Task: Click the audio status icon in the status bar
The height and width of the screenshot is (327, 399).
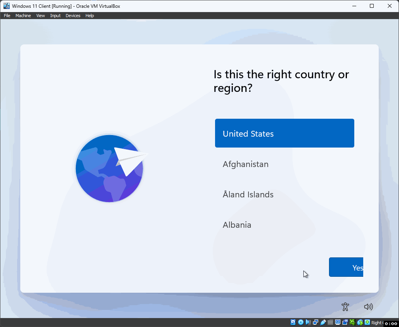Action: (x=308, y=322)
